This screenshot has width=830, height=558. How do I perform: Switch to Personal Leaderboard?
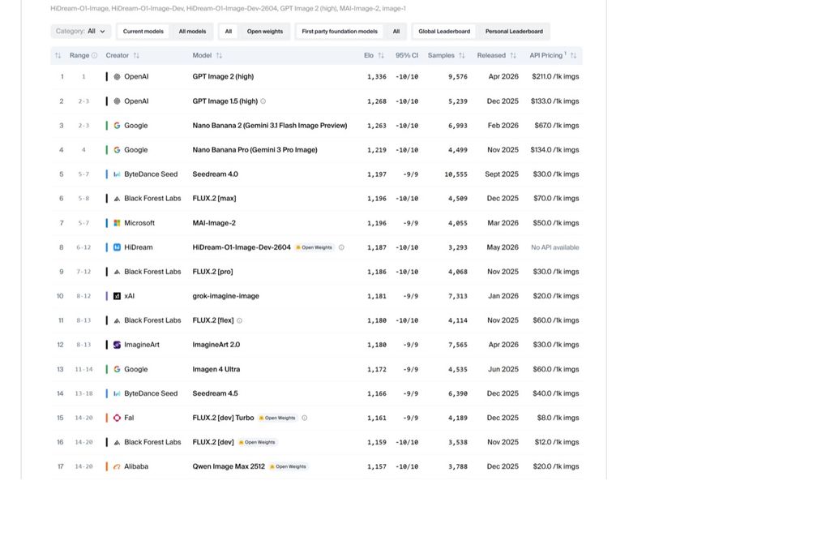[514, 32]
